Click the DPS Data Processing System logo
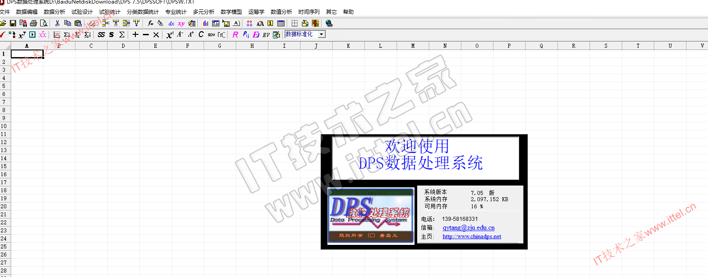Viewport: 708px width, 277px height. (371, 216)
